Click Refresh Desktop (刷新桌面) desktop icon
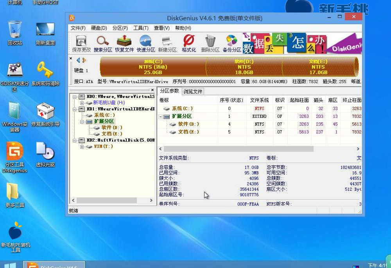This screenshot has height=268, width=391. click(x=45, y=34)
